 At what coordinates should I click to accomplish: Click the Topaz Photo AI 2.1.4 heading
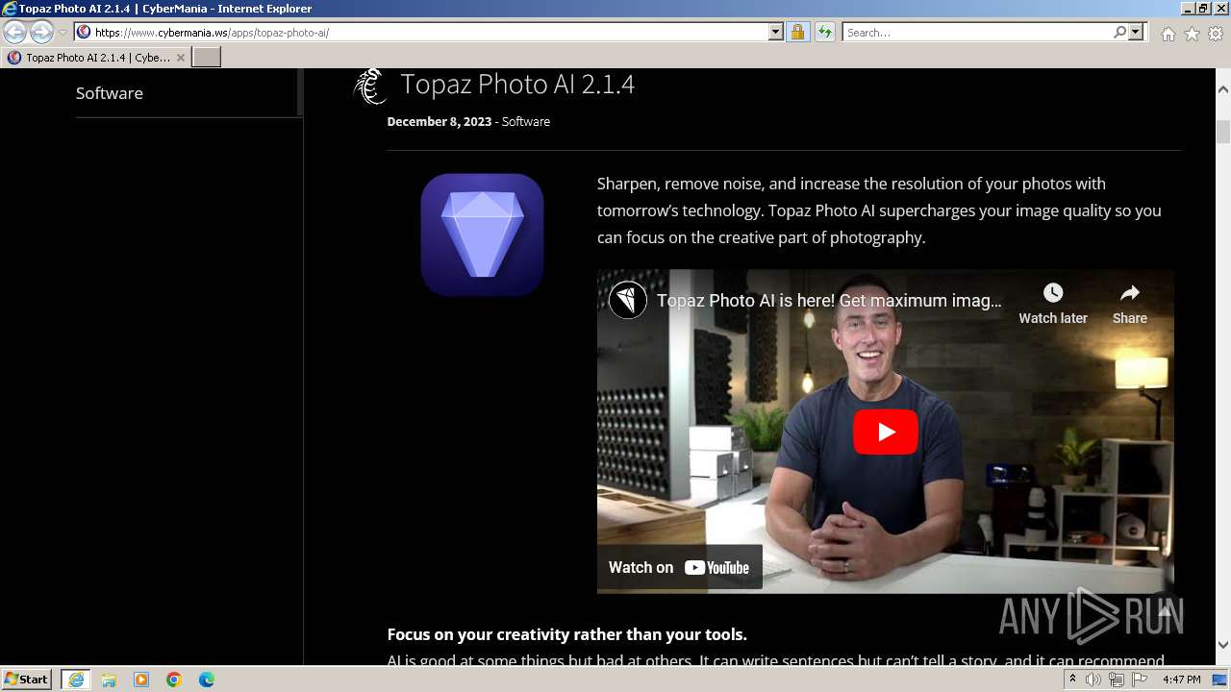(x=517, y=84)
